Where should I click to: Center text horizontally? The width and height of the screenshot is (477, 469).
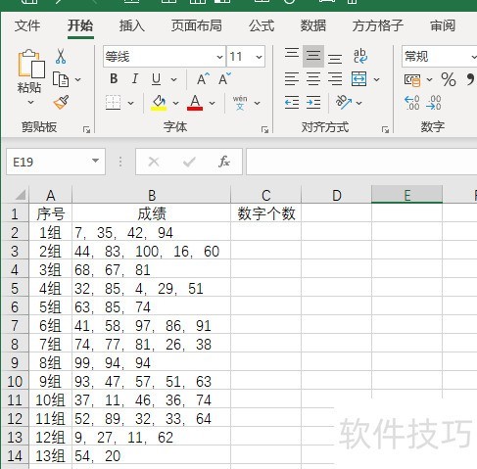click(x=313, y=79)
